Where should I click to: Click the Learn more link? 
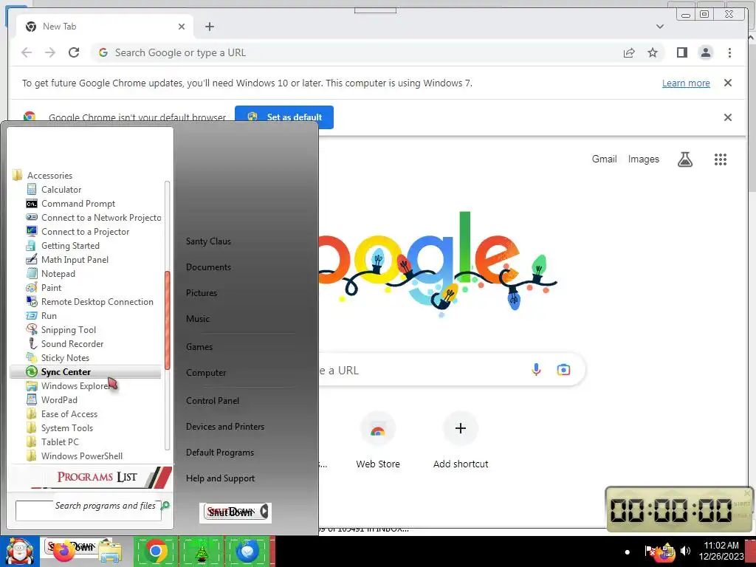(686, 83)
